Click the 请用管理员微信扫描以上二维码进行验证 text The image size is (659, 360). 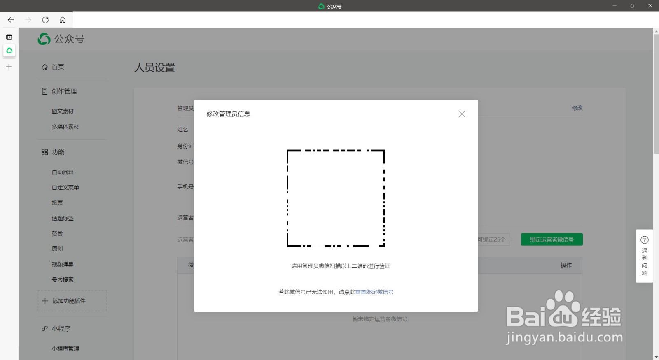(341, 266)
